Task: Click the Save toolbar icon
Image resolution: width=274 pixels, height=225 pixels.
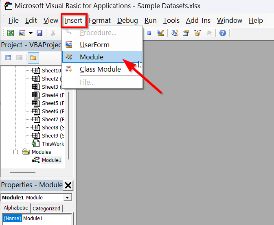Action: [x=39, y=33]
